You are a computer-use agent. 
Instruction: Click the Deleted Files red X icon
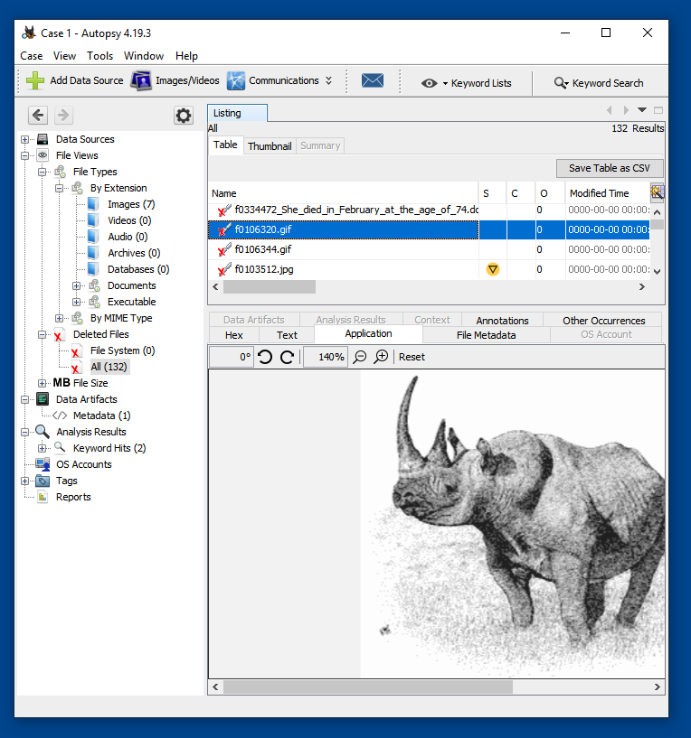pos(59,335)
